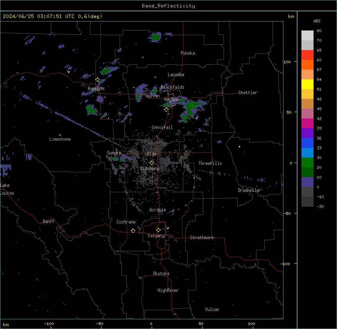Click the blue 36 dBZ legend swatch

tap(307, 143)
